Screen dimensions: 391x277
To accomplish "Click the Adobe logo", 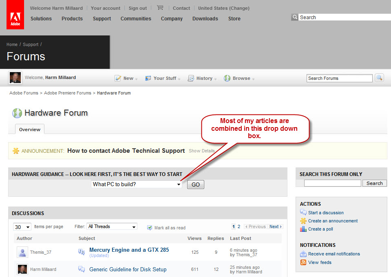I will pyautogui.click(x=15, y=14).
